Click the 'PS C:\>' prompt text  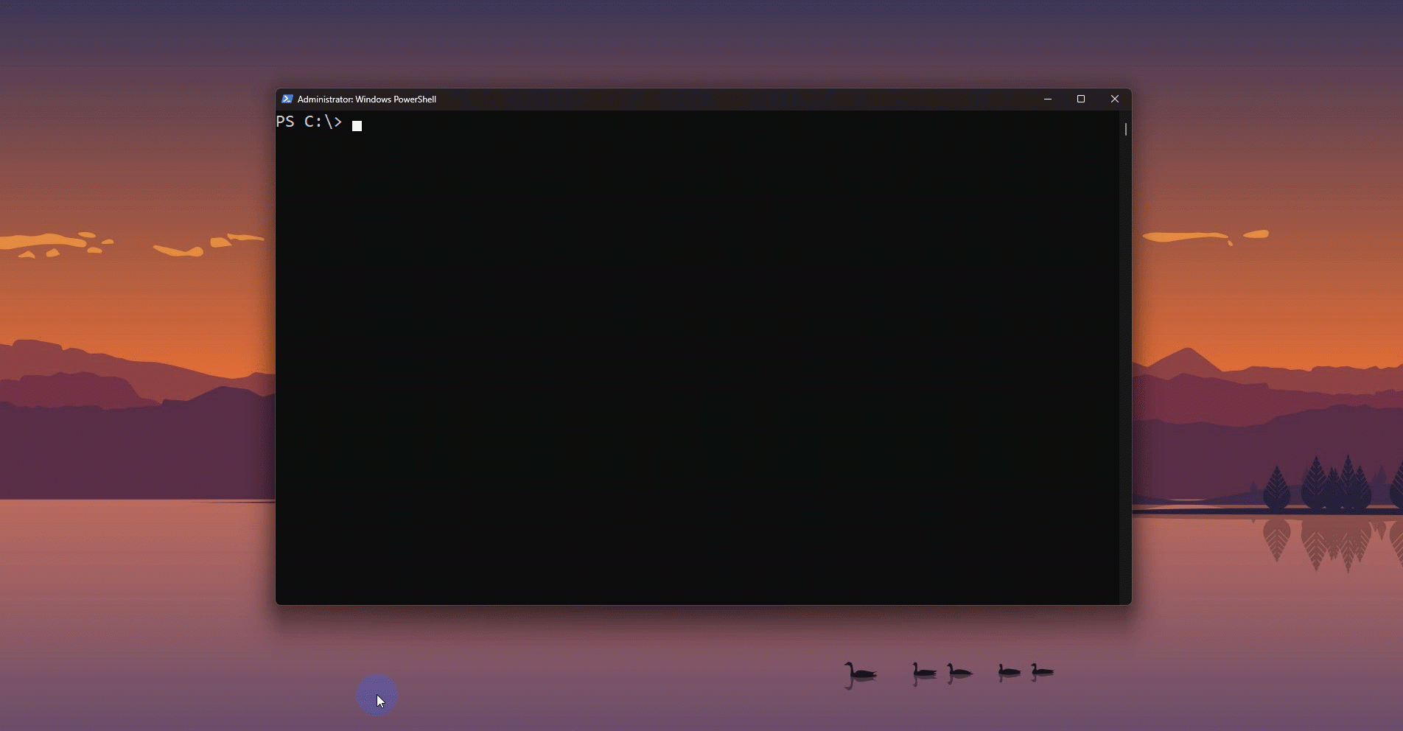309,122
